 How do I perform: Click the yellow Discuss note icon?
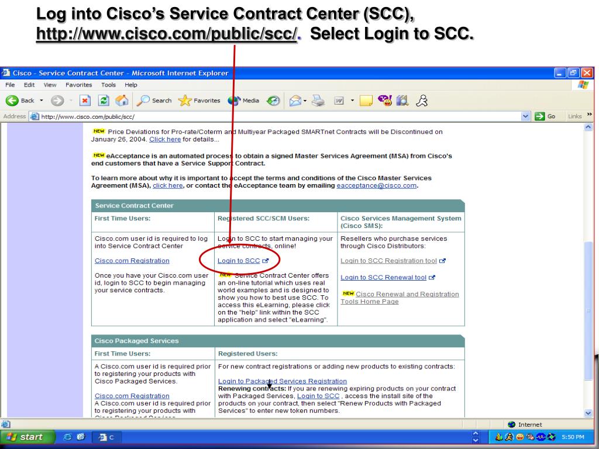[x=366, y=101]
